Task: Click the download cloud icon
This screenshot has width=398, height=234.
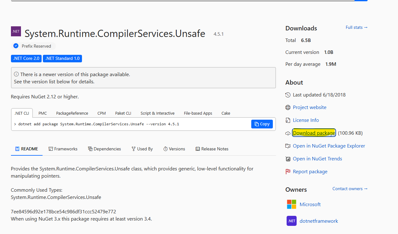Action: 288,133
